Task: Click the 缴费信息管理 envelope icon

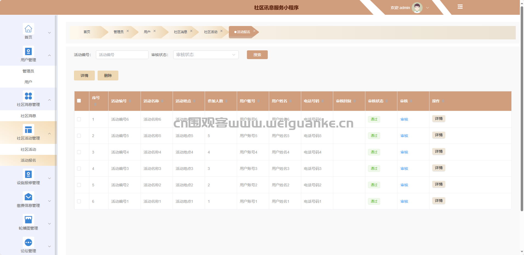Action: (28, 197)
